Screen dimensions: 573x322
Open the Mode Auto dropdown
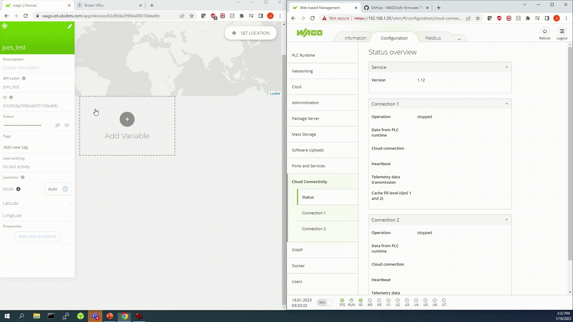(58, 189)
